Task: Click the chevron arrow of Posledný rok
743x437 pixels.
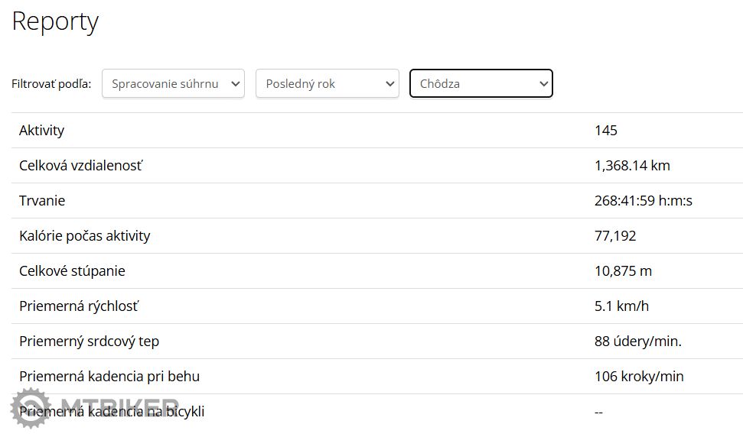Action: pos(390,84)
